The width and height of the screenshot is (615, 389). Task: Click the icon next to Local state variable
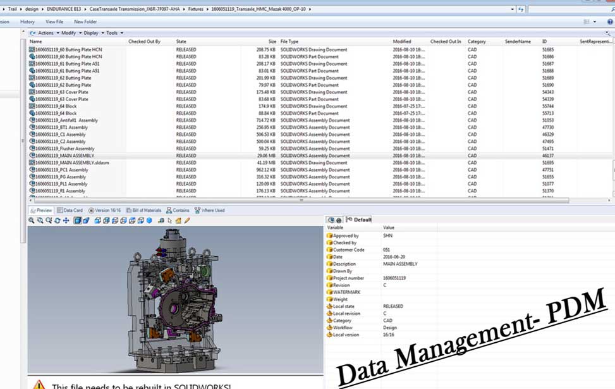pyautogui.click(x=329, y=306)
